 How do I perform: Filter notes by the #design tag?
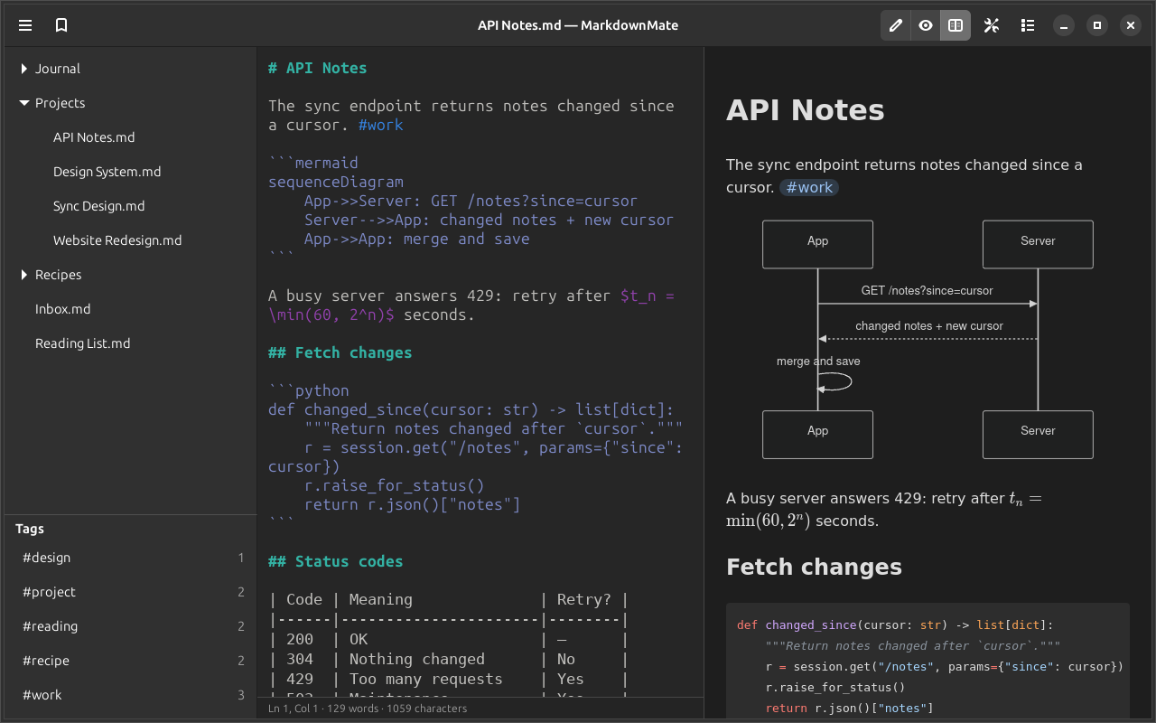(x=131, y=558)
